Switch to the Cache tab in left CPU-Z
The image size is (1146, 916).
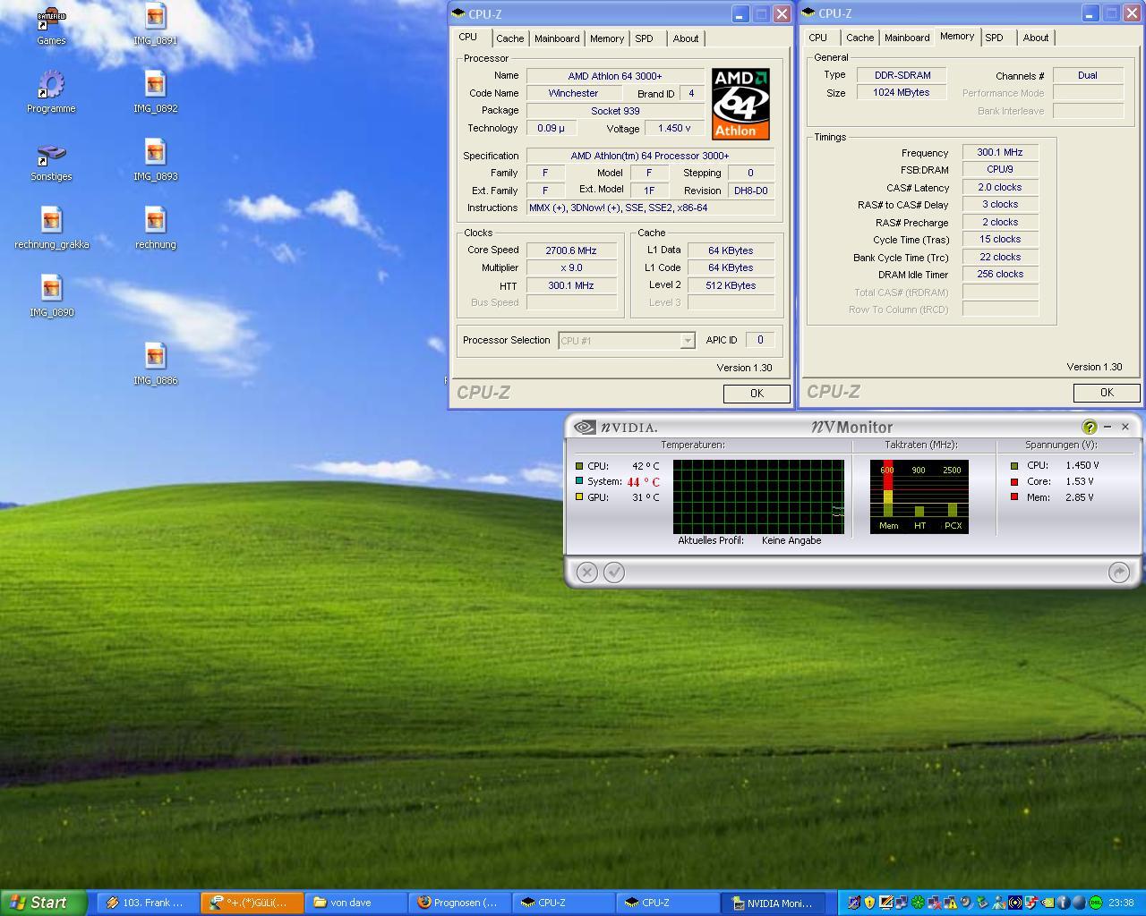pos(509,38)
